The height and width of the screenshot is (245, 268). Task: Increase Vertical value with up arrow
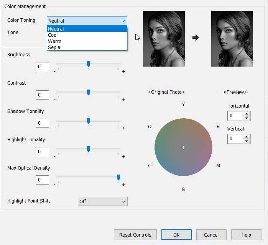(247, 136)
